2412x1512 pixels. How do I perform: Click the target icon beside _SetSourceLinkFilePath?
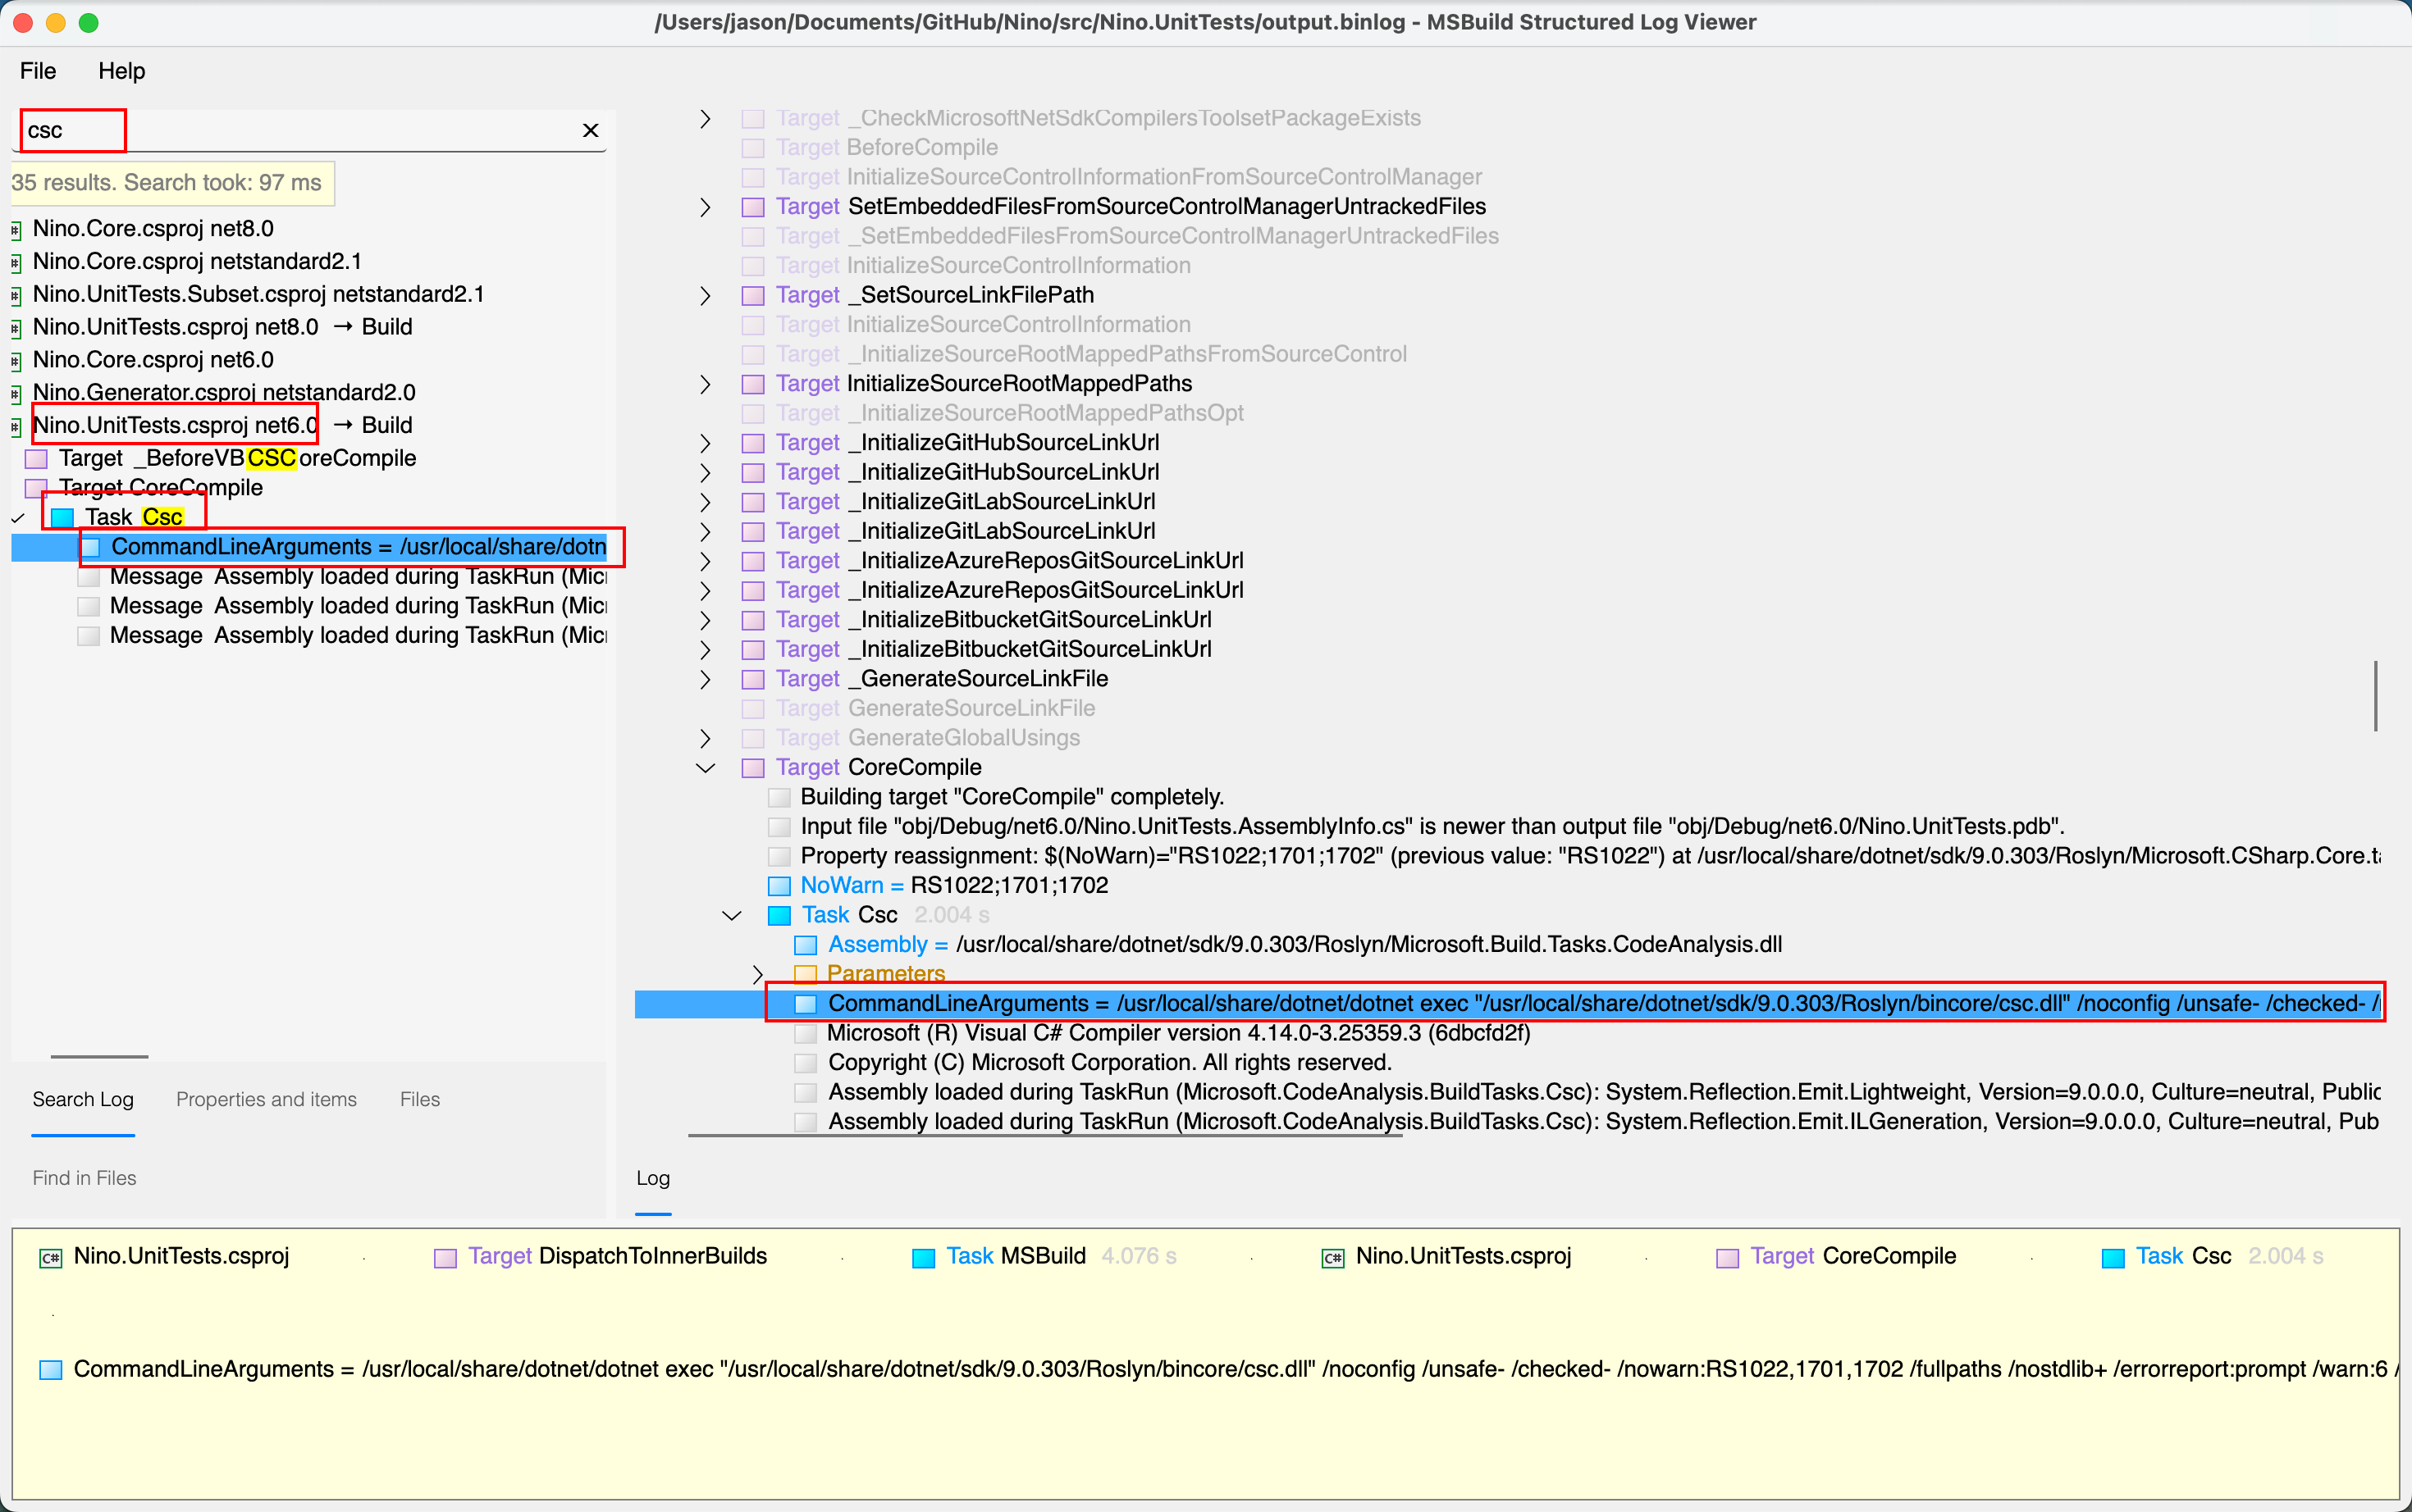(753, 296)
